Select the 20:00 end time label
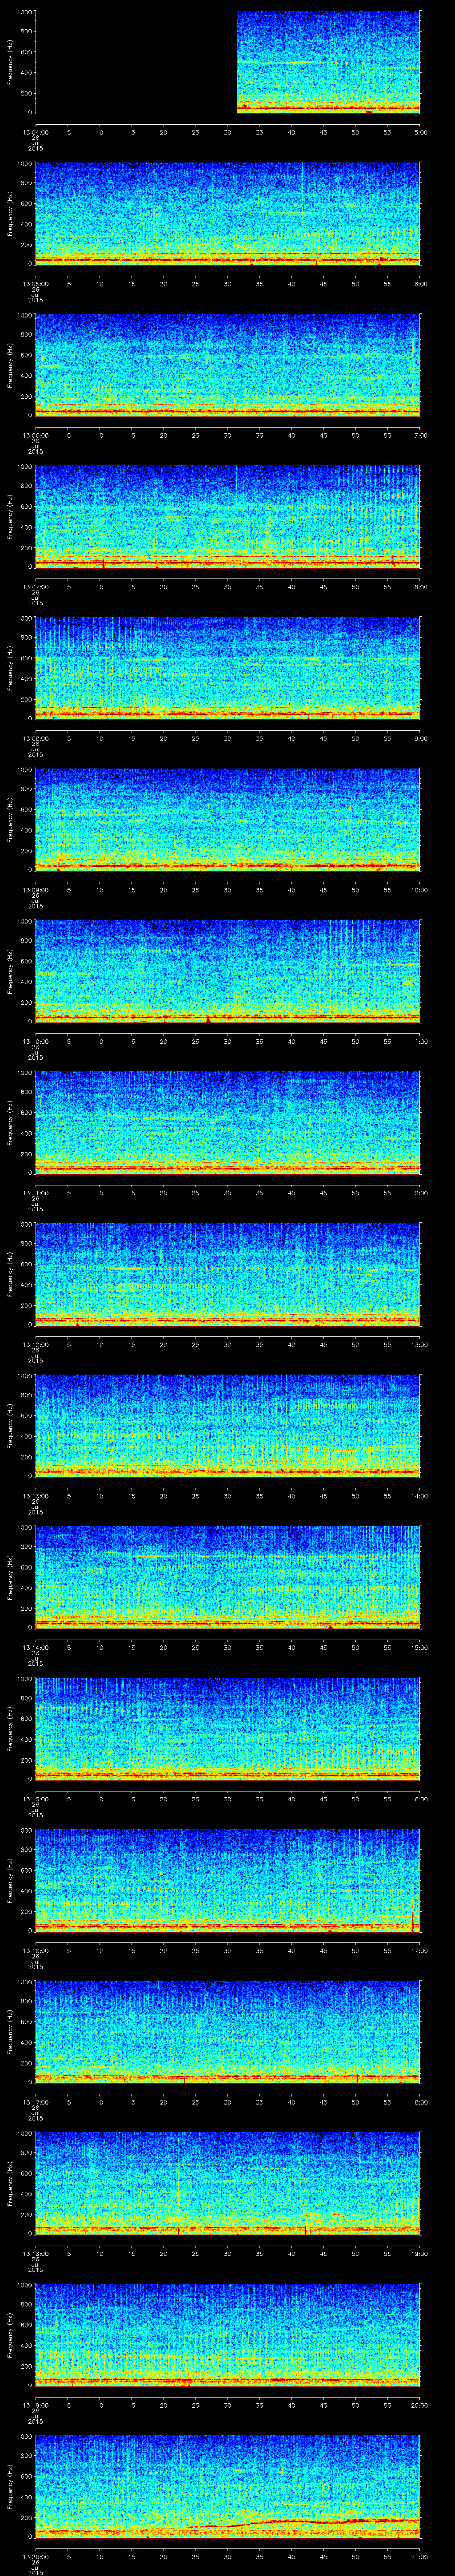The image size is (455, 2576). pyautogui.click(x=419, y=2405)
